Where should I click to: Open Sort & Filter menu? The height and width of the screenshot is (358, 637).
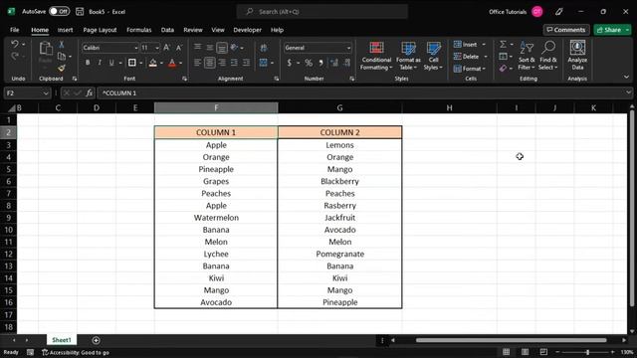[x=527, y=56]
